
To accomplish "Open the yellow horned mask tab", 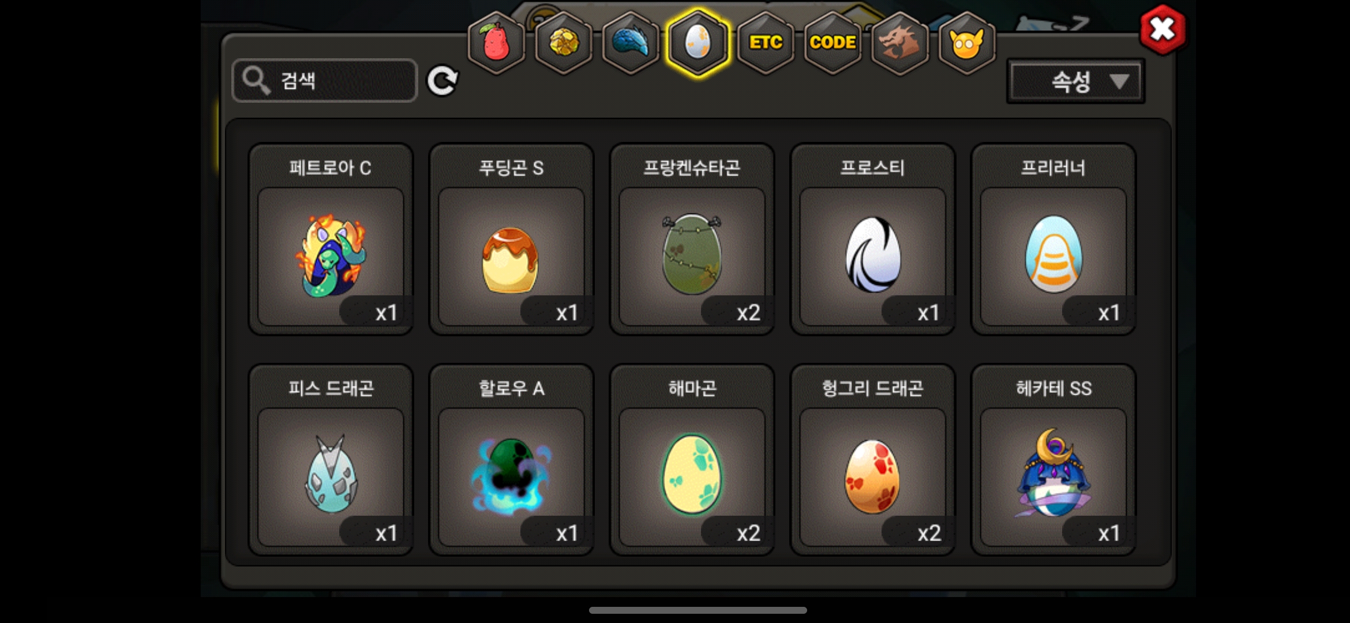I will click(x=967, y=43).
